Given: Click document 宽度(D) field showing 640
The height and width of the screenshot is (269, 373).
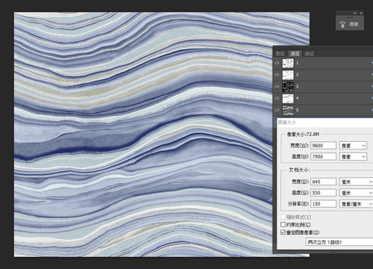Looking at the screenshot, I should [x=323, y=182].
